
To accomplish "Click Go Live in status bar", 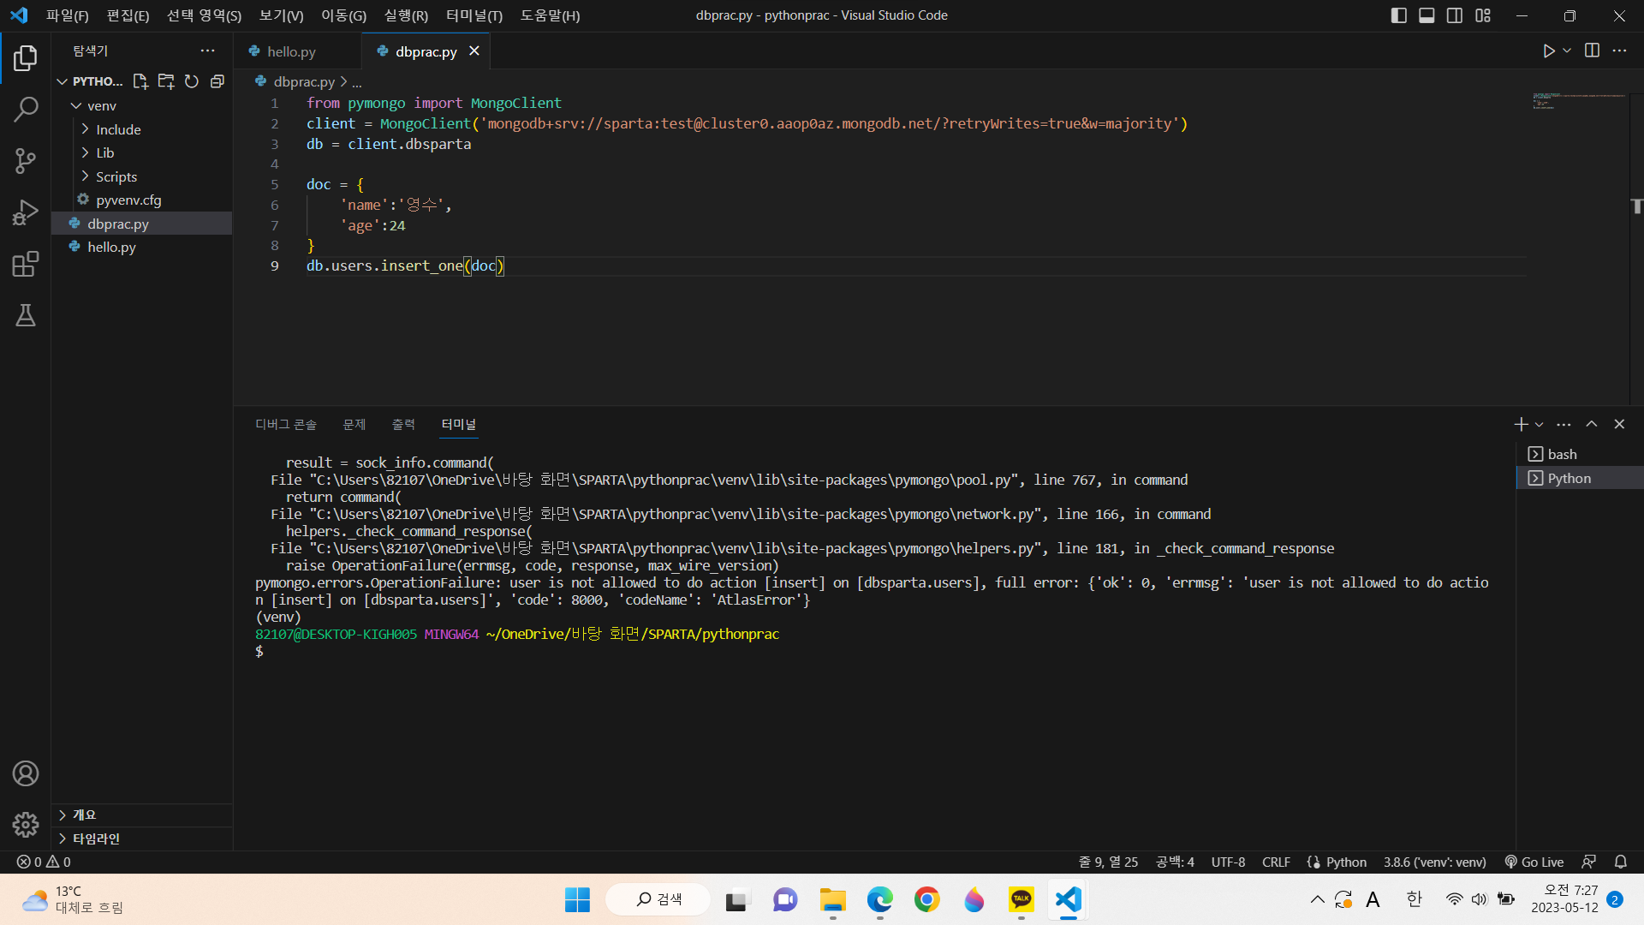I will (1534, 862).
